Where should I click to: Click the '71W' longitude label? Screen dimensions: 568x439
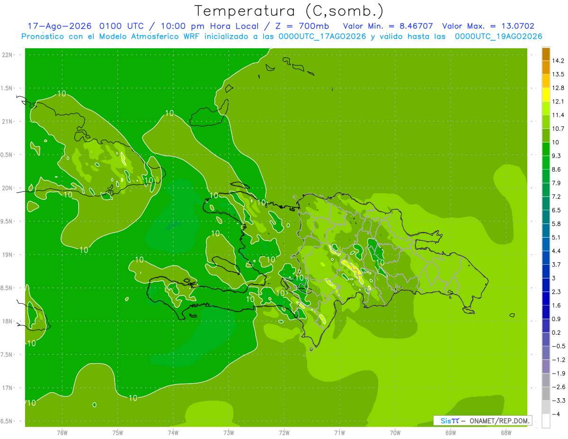tap(339, 433)
